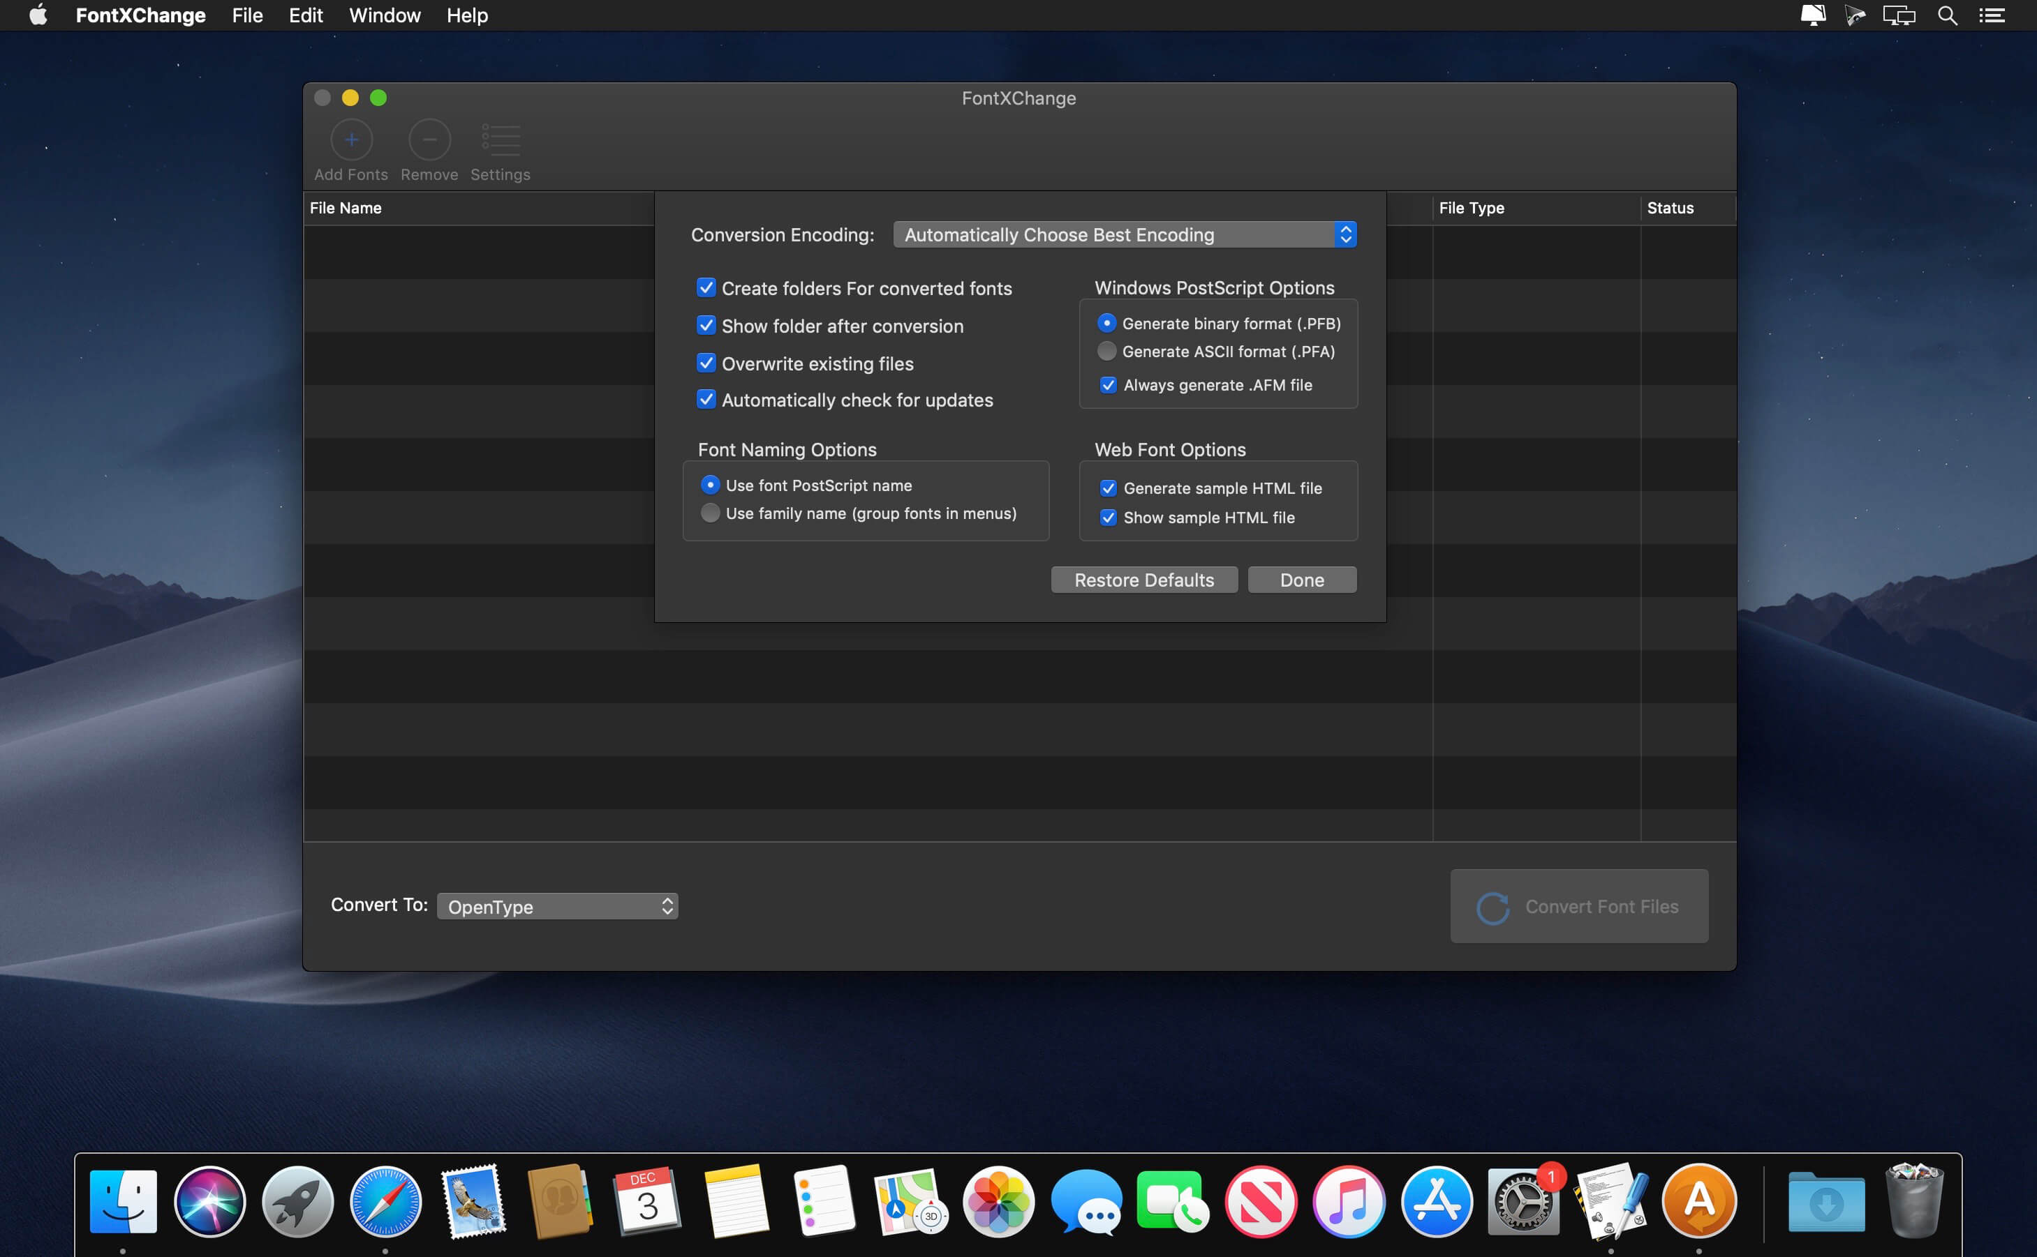Open the Help menu
This screenshot has height=1257, width=2037.
click(x=466, y=16)
